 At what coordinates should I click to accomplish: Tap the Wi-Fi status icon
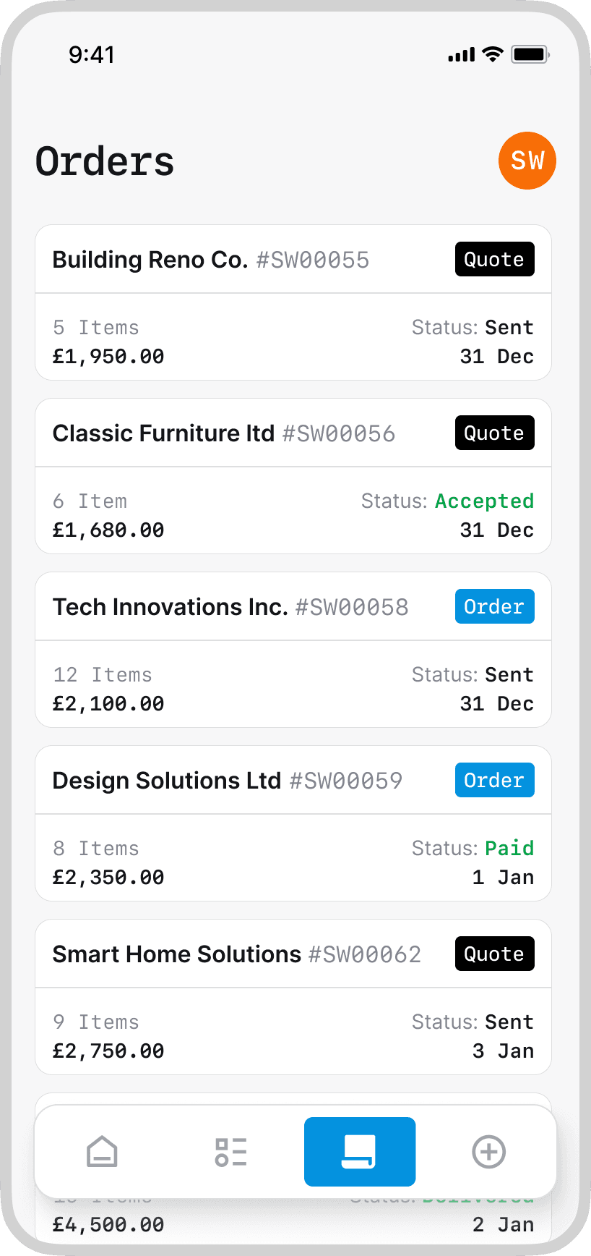coord(493,54)
